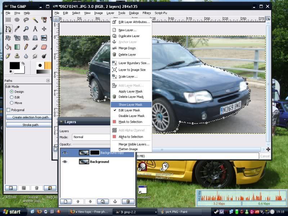Select the Clone stamp tool
Screen dimensions: 288x216
pyautogui.click(x=17, y=56)
